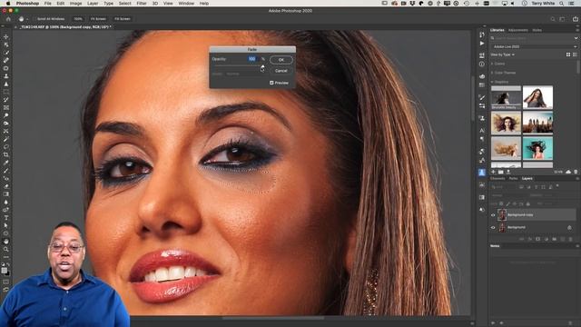Open the Photoshop application menu
Screen dimensions: 581x327
[27, 4]
